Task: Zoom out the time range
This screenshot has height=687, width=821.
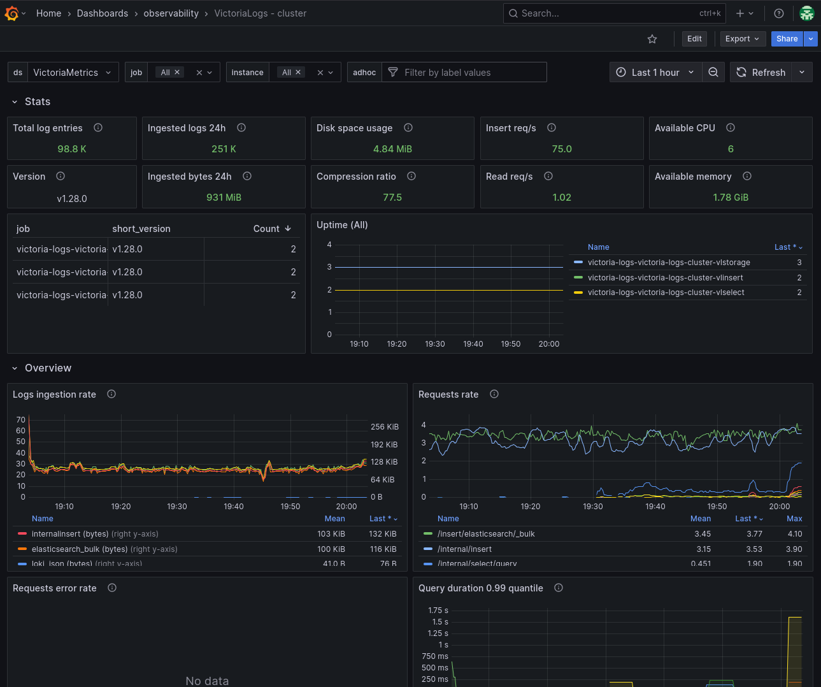Action: click(713, 72)
